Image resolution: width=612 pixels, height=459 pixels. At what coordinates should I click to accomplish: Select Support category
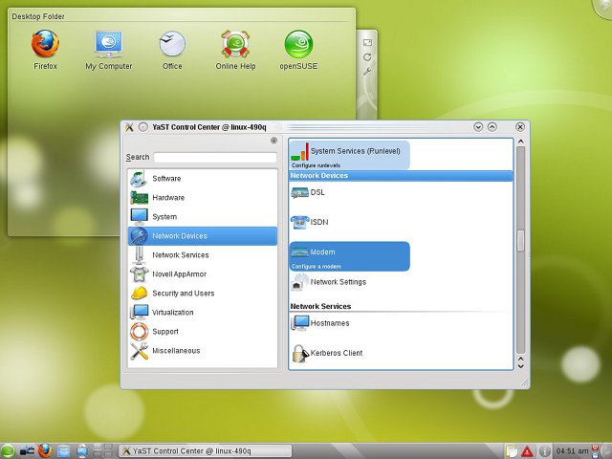pos(203,332)
